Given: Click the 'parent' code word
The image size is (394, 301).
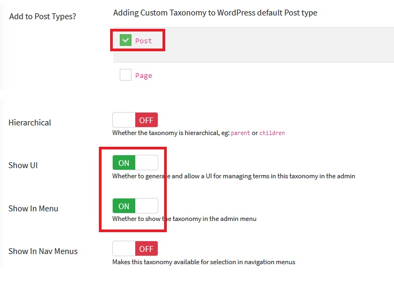Looking at the screenshot, I should tap(240, 133).
